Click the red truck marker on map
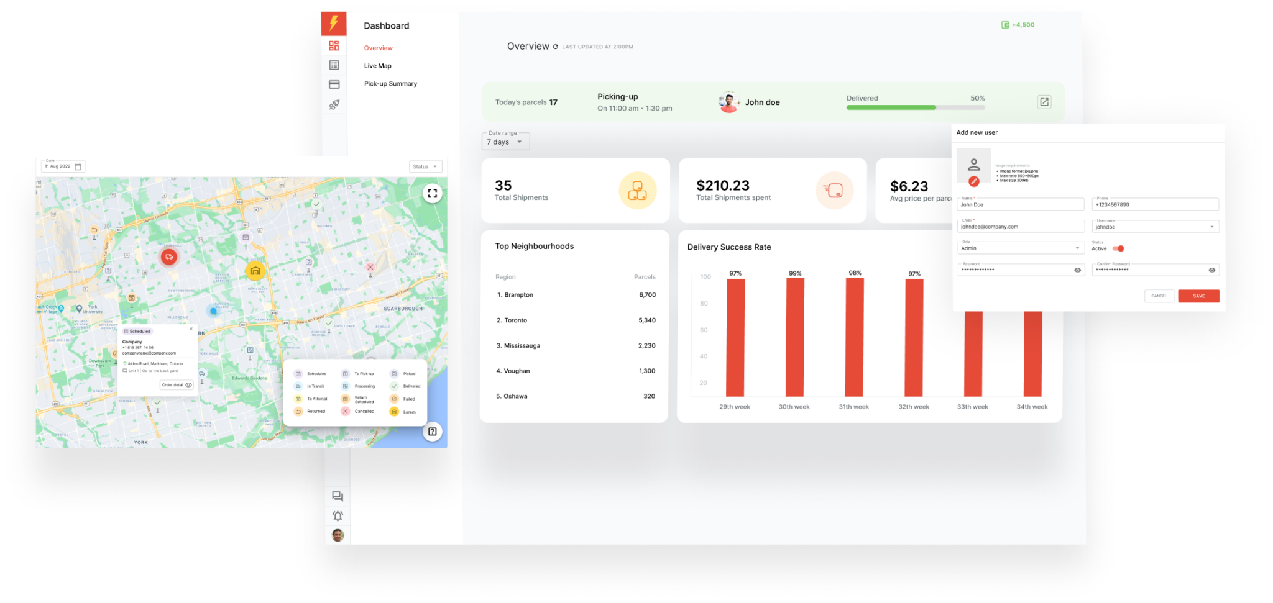 point(169,256)
